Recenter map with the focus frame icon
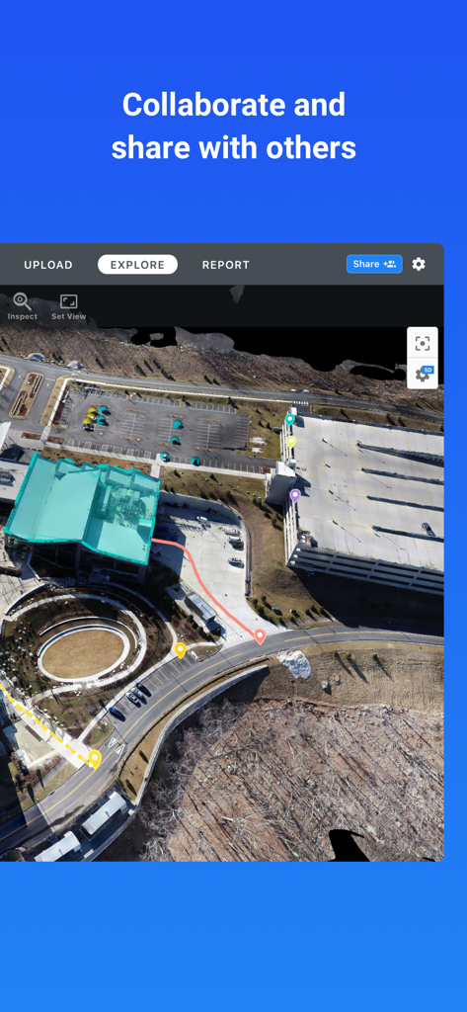The height and width of the screenshot is (1012, 467). 423,343
